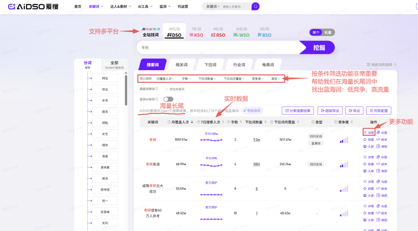
Task: Open 大屏 for the 考研英语 row
Action: [x=368, y=171]
